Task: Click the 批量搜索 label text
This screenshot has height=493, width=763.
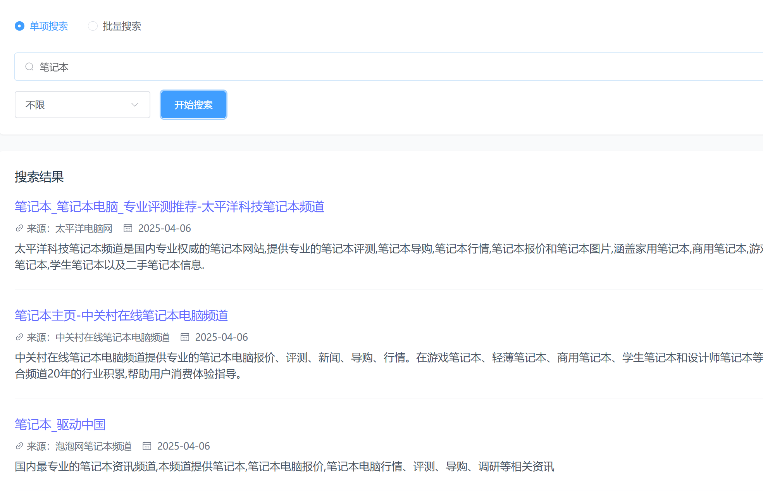Action: (x=122, y=26)
